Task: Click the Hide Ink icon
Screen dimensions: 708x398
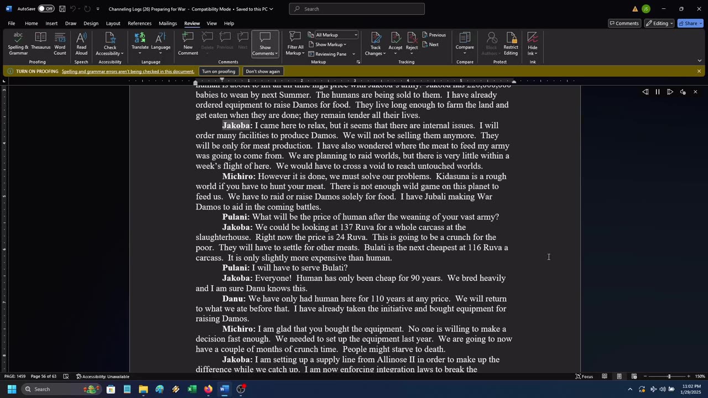Action: click(x=532, y=38)
